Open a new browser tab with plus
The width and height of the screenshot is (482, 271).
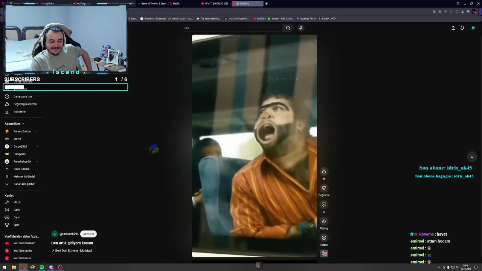pyautogui.click(x=267, y=3)
